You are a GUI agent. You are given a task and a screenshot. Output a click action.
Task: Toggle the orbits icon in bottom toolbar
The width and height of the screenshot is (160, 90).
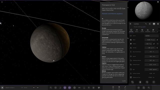(60, 87)
